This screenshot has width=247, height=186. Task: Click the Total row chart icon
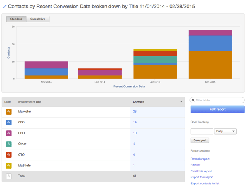[8, 176]
